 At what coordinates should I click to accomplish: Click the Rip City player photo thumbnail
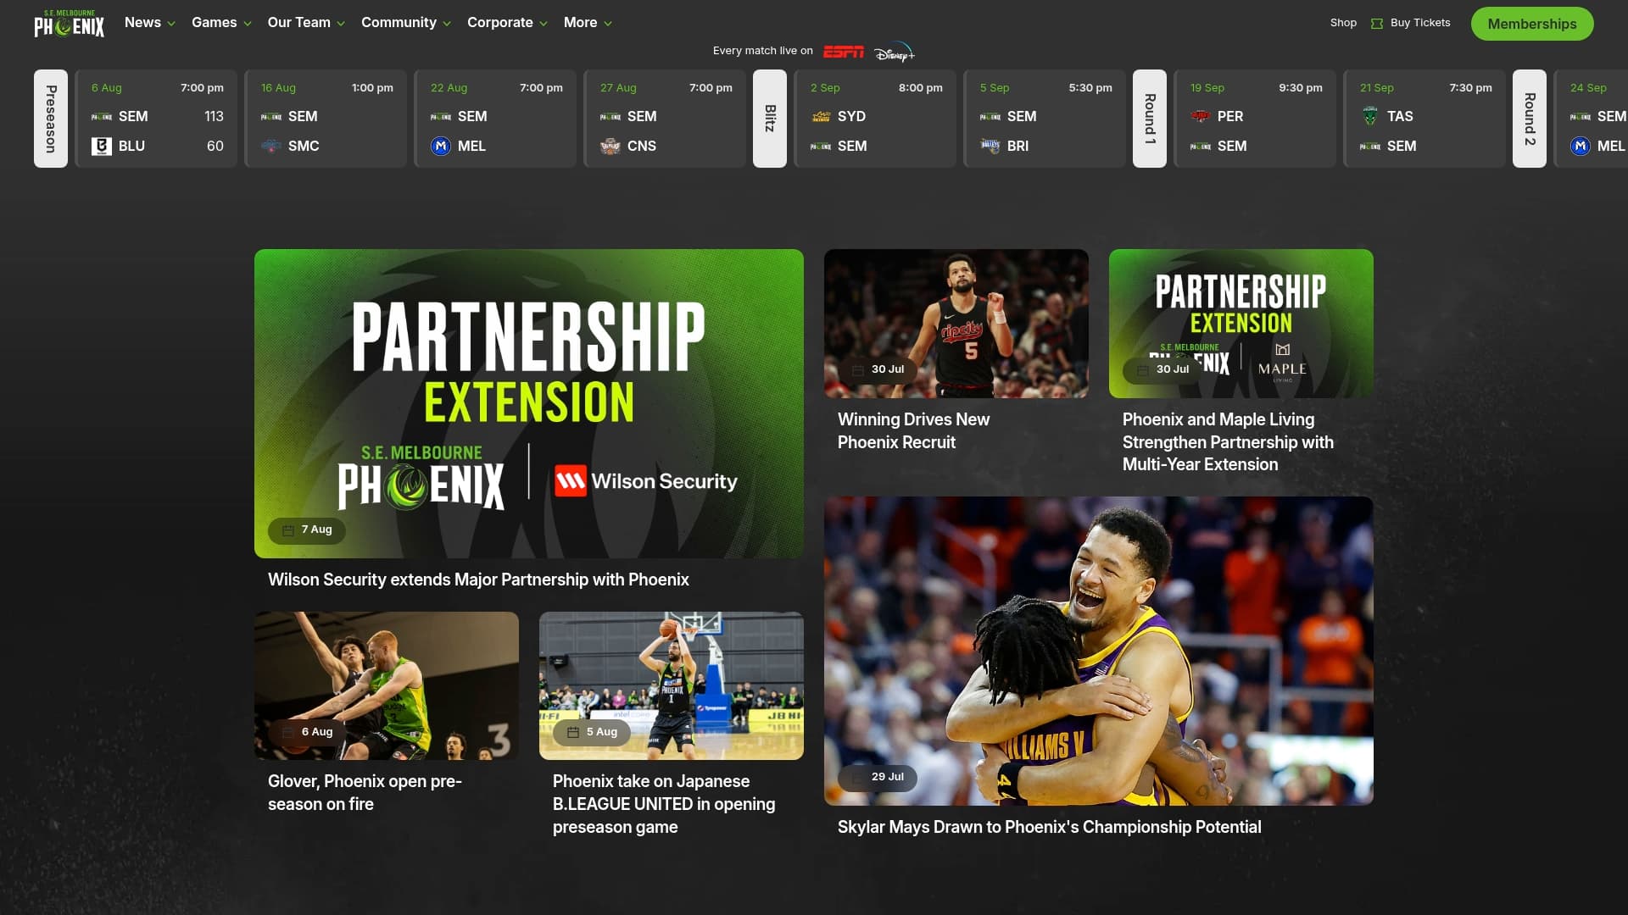click(x=956, y=324)
